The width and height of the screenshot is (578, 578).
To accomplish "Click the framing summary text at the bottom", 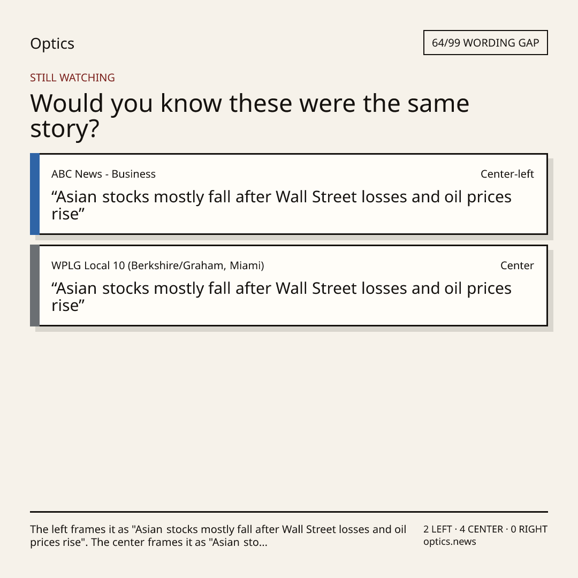I will (x=218, y=536).
